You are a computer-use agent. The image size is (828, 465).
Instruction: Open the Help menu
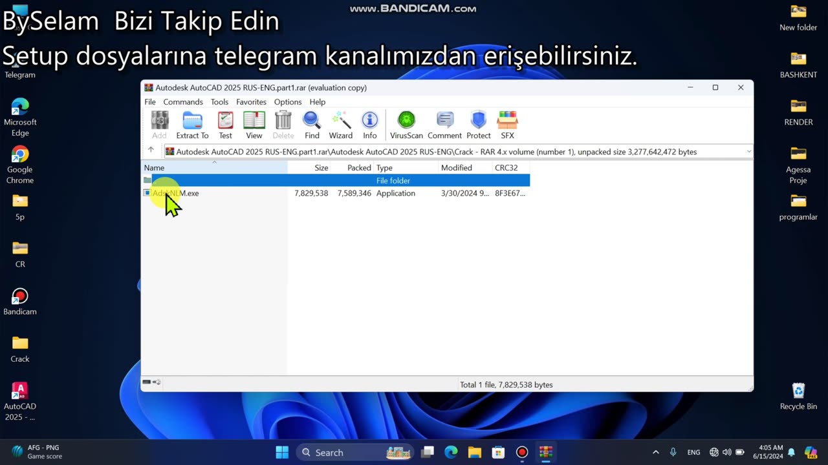pos(318,102)
